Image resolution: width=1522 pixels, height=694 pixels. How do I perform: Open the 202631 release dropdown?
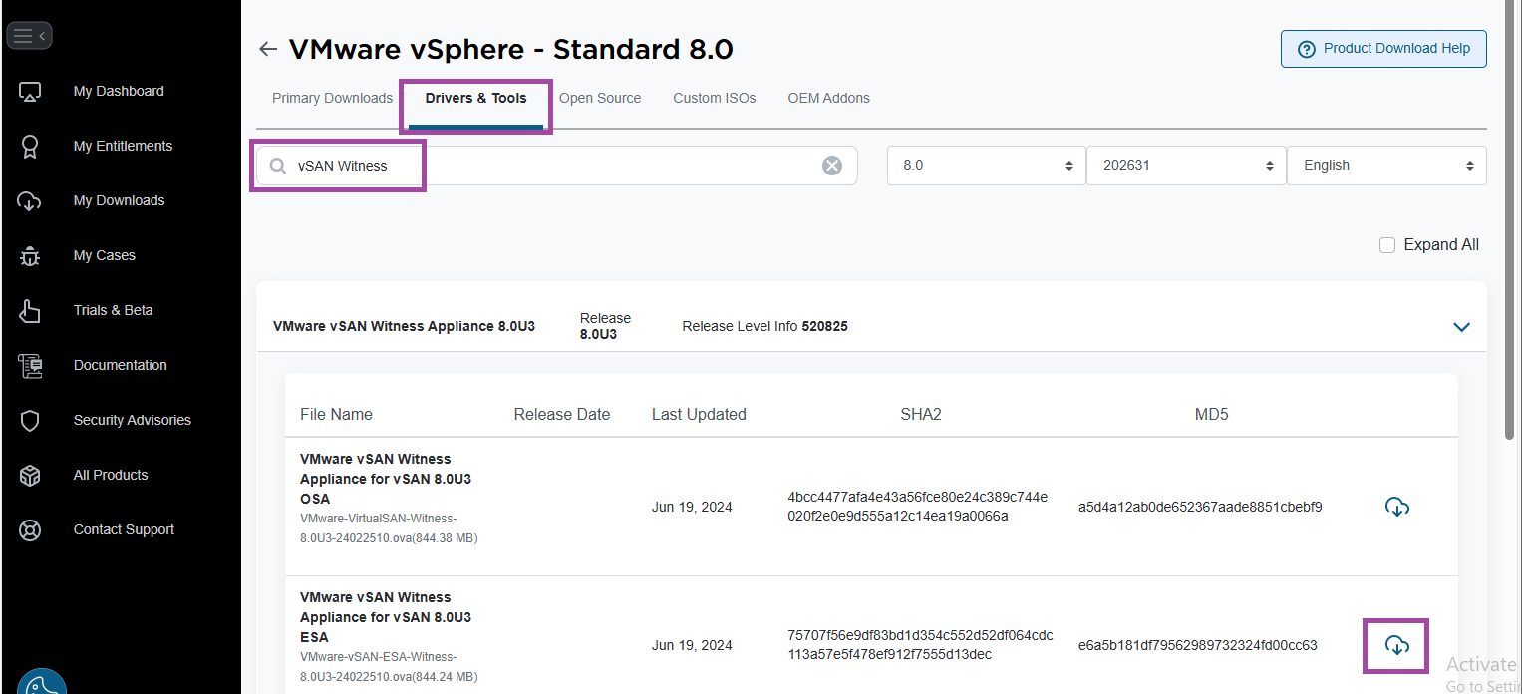pos(1185,166)
